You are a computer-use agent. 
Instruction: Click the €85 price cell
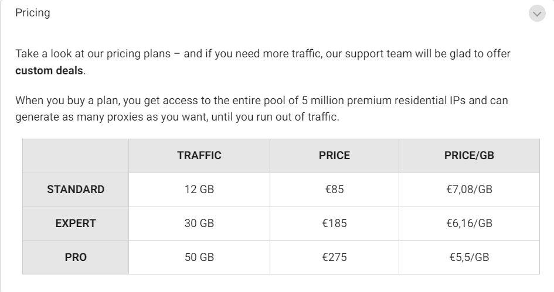(334, 190)
